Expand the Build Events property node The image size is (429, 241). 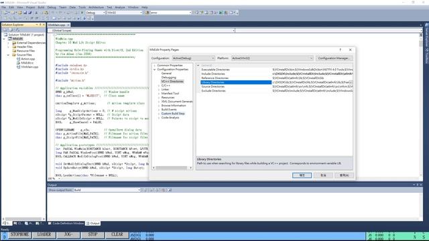tap(159, 110)
